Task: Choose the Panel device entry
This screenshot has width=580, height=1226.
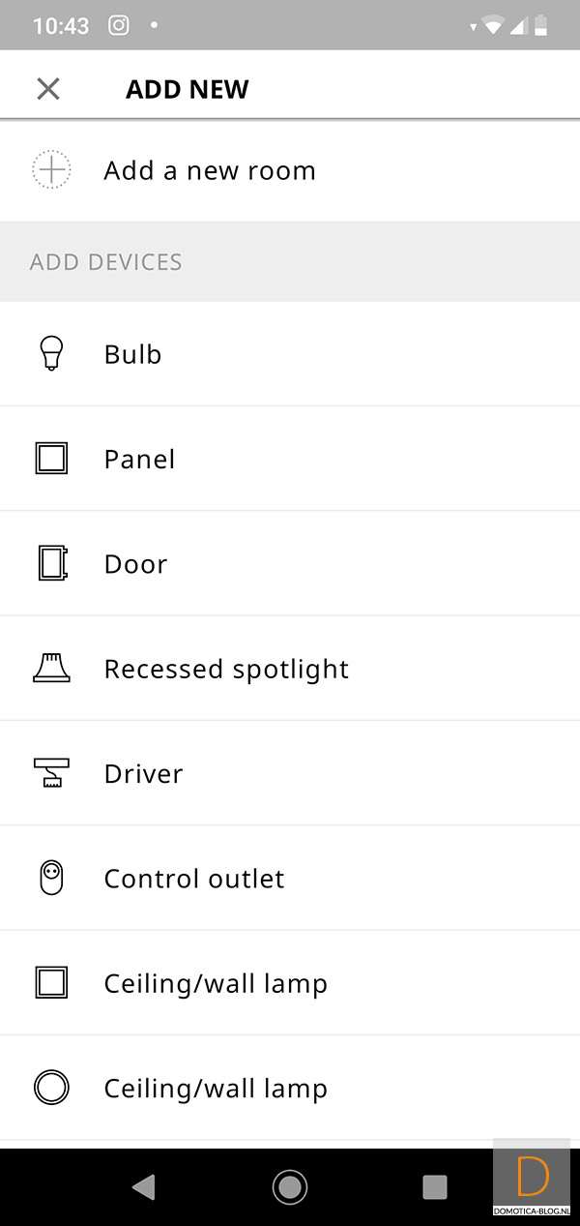Action: click(x=139, y=459)
